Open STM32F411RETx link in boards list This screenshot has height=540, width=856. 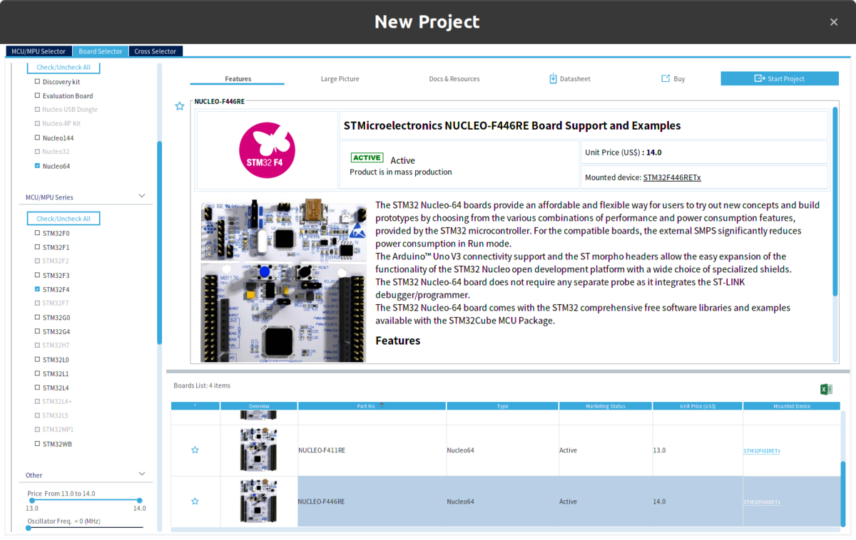762,451
